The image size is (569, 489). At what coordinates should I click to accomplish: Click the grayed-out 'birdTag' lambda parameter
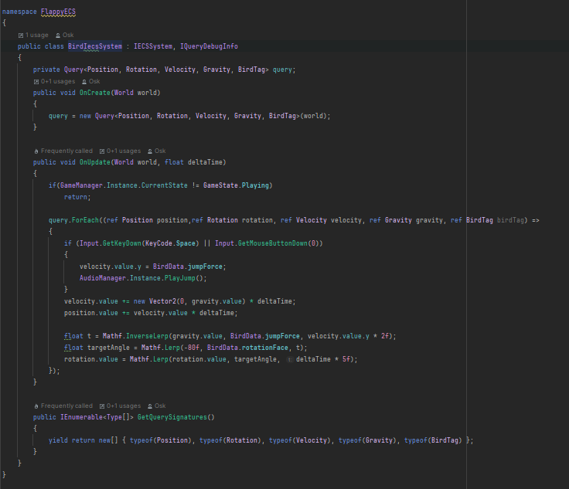click(x=510, y=220)
